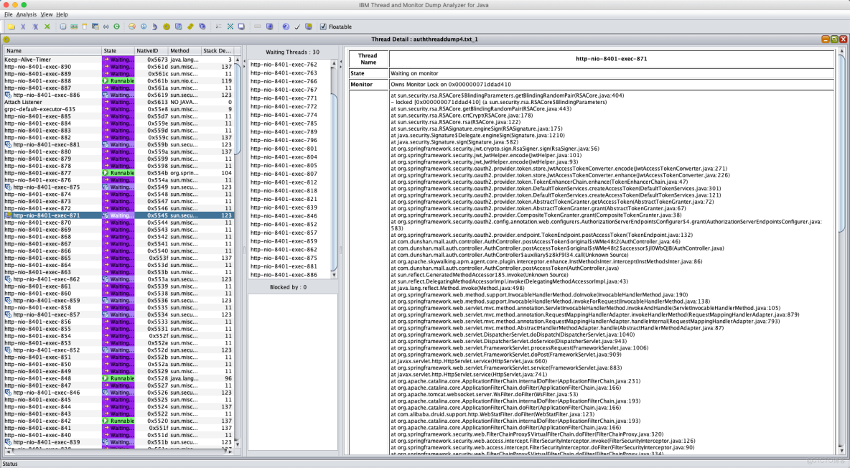Click the yellow gear-shaped toolbar icon
The width and height of the screenshot is (850, 468).
point(165,27)
